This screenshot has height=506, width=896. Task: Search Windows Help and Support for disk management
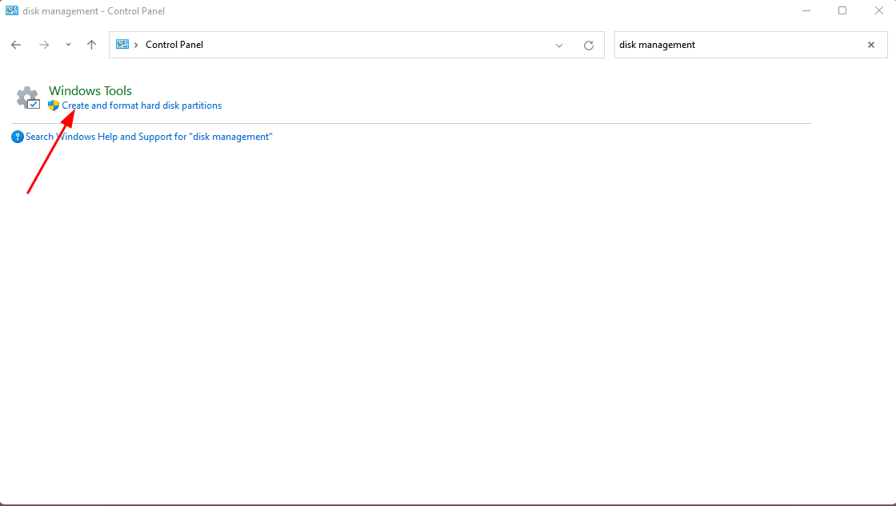[149, 137]
